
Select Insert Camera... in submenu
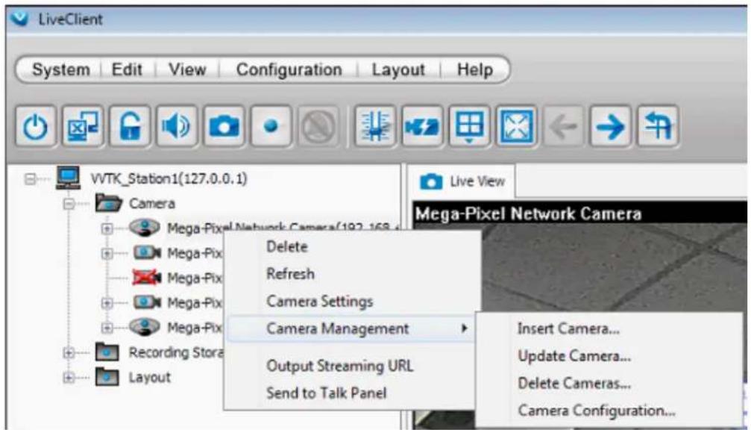568,329
